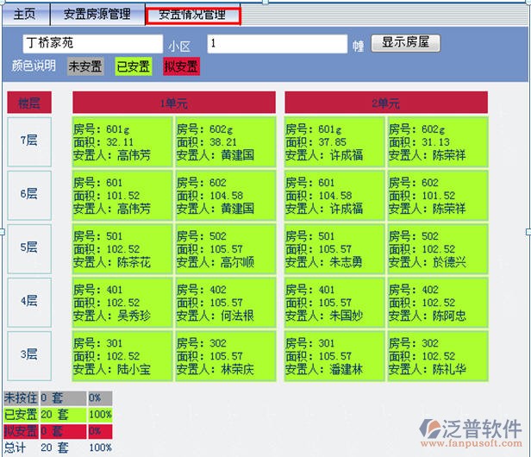Select room 501 of 陈荣花
Screen dimensions: 531x457
point(122,249)
